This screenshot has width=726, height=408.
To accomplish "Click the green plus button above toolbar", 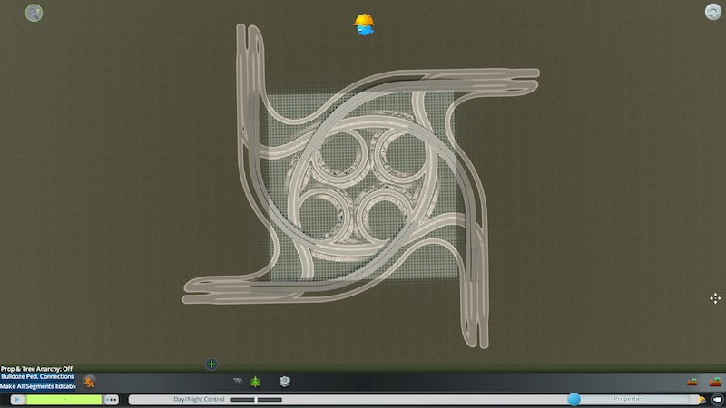I will point(211,364).
